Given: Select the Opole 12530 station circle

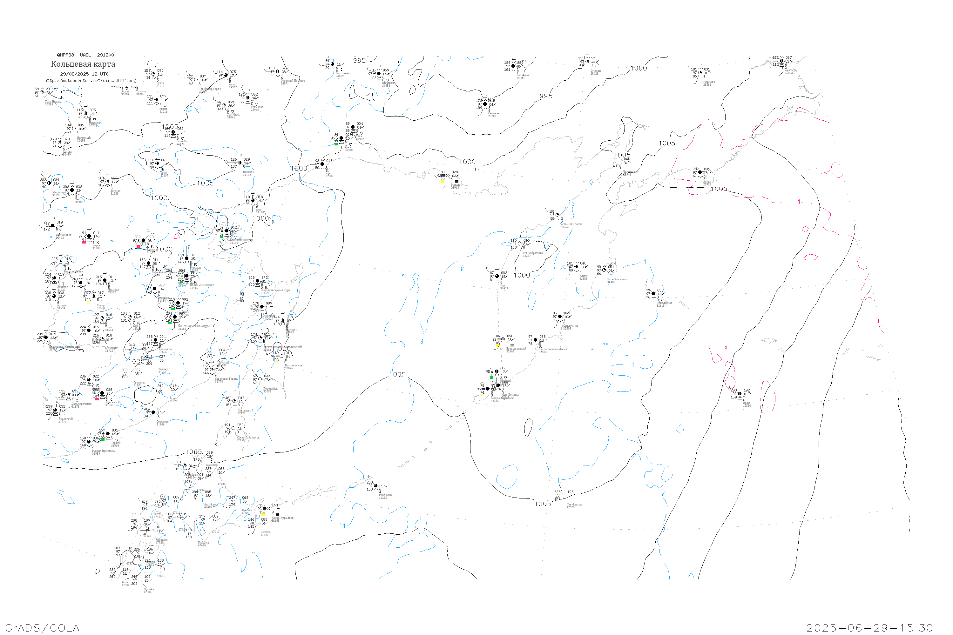Looking at the screenshot, I should (740, 394).
